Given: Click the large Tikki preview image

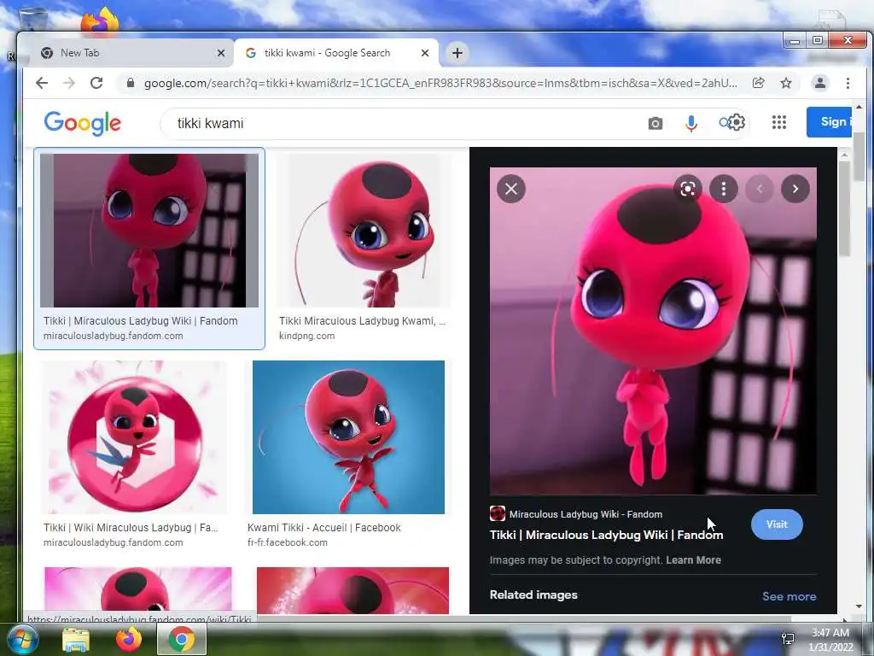Looking at the screenshot, I should [x=653, y=331].
